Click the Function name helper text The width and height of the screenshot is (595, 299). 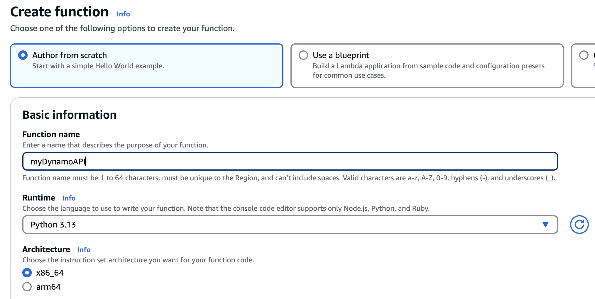pyautogui.click(x=115, y=145)
